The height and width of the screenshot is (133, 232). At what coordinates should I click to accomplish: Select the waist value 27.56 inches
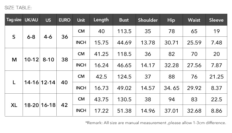(x=194, y=65)
